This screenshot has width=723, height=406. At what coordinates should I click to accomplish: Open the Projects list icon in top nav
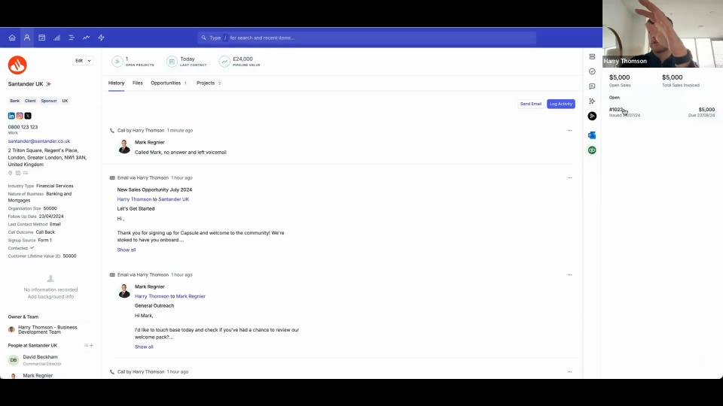(x=72, y=38)
